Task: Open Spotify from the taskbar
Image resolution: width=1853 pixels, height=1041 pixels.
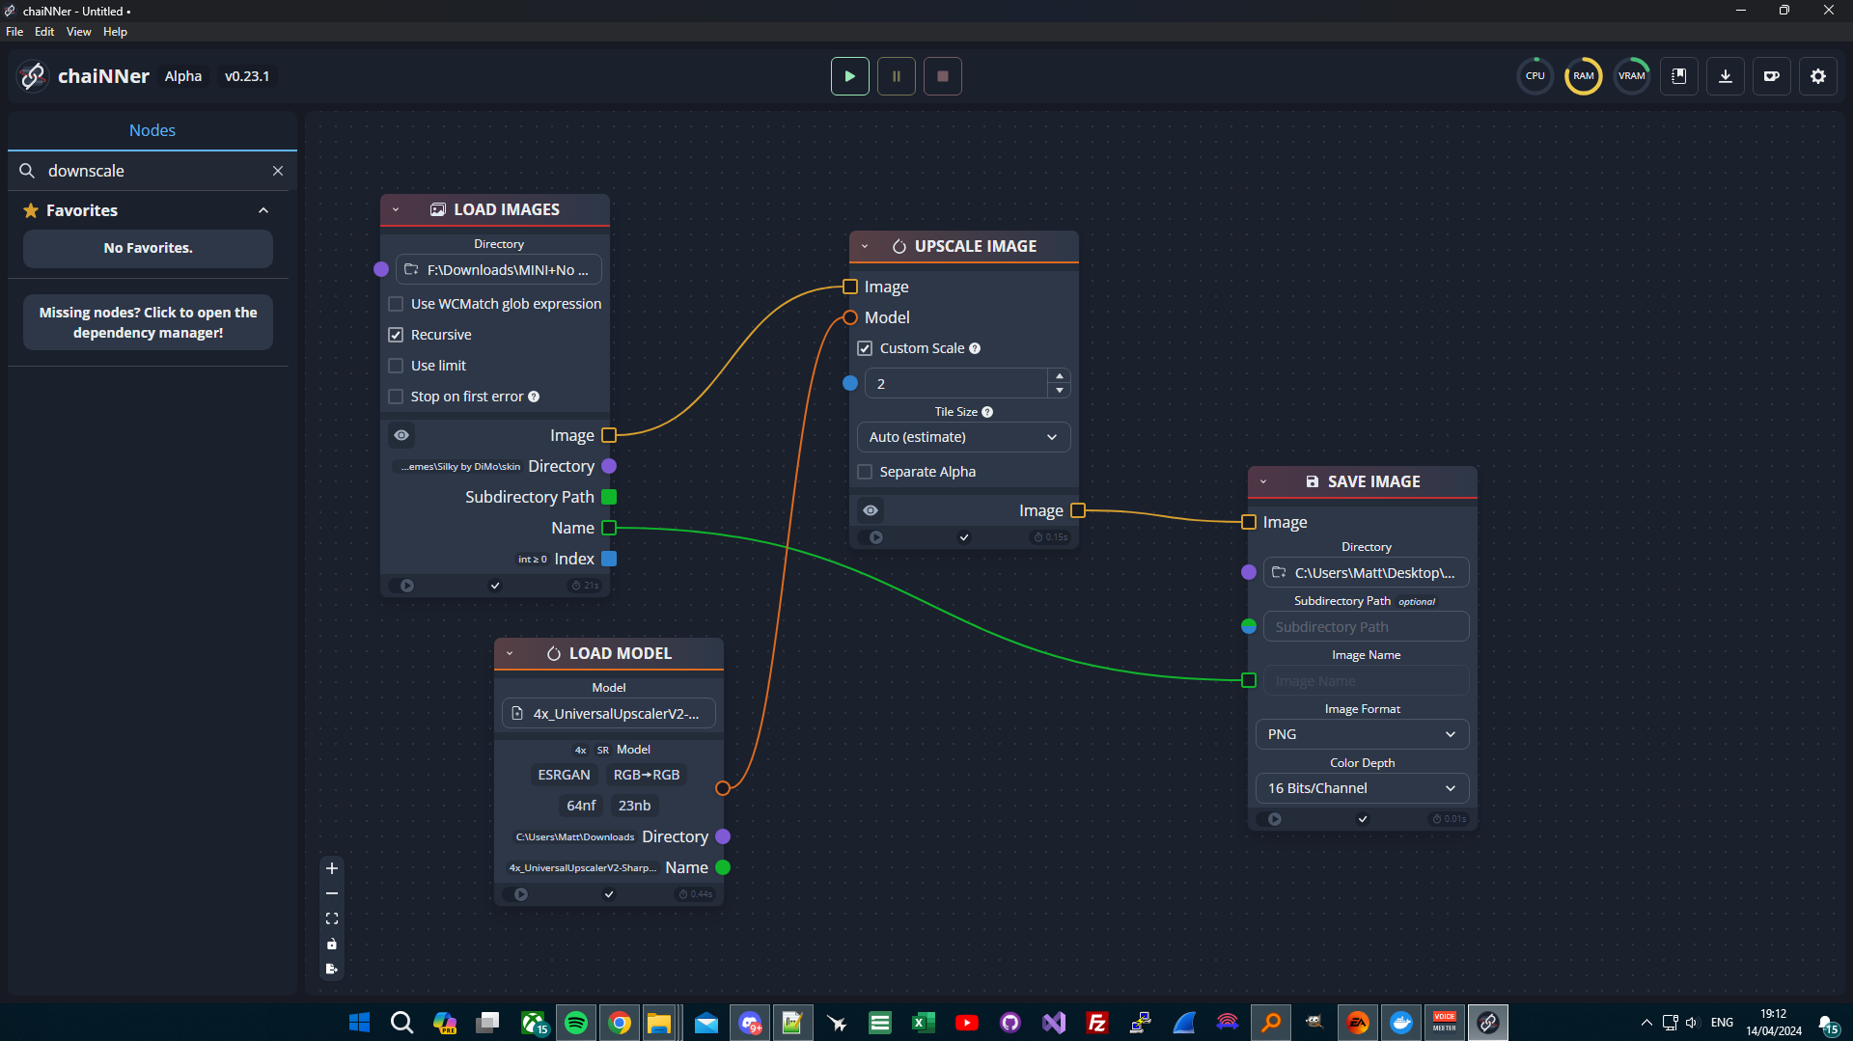Action: (x=576, y=1023)
